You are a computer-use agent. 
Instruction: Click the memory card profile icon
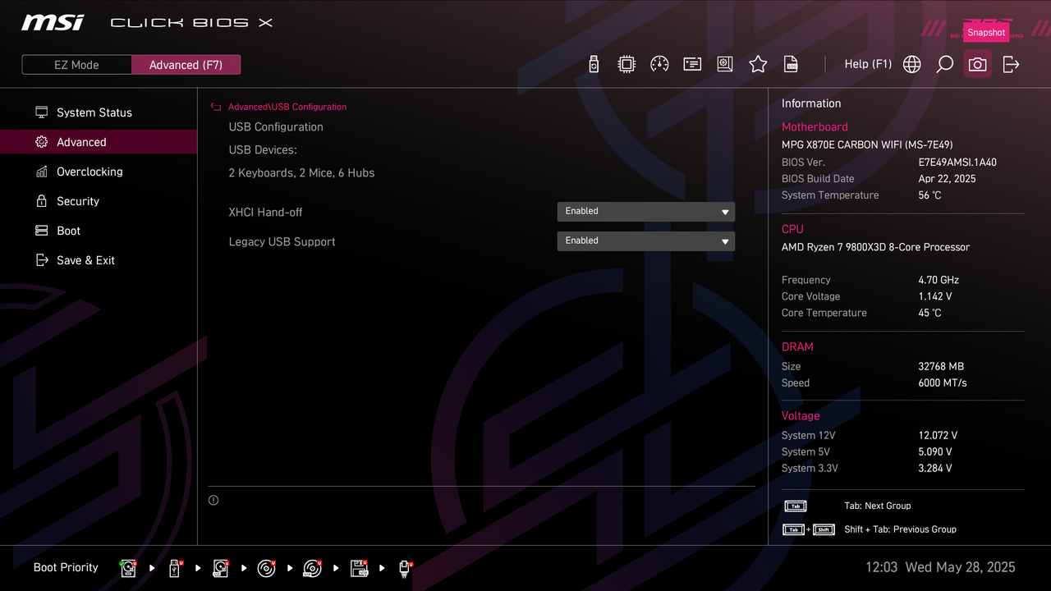[692, 64]
